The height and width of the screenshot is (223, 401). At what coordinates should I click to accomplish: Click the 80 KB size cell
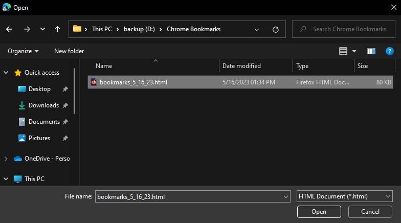pos(384,82)
